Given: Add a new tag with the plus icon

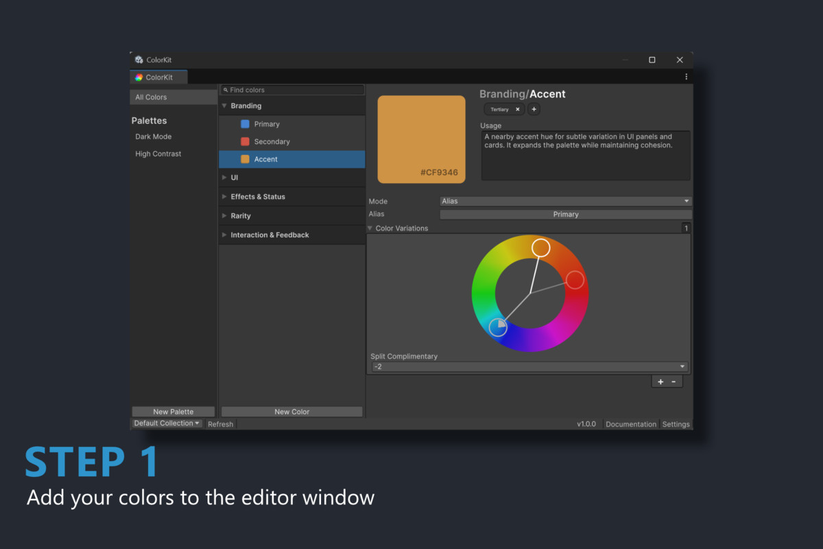Looking at the screenshot, I should click(534, 109).
